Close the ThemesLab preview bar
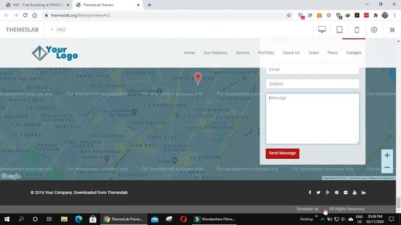The image size is (401, 225). tap(392, 30)
